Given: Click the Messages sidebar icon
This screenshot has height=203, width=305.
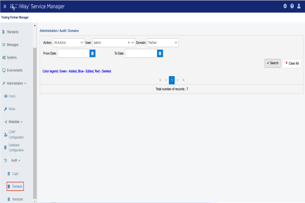Looking at the screenshot, I should (x=4, y=45).
